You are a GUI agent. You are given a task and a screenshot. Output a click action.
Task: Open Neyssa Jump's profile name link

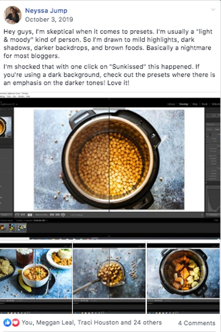tap(46, 11)
